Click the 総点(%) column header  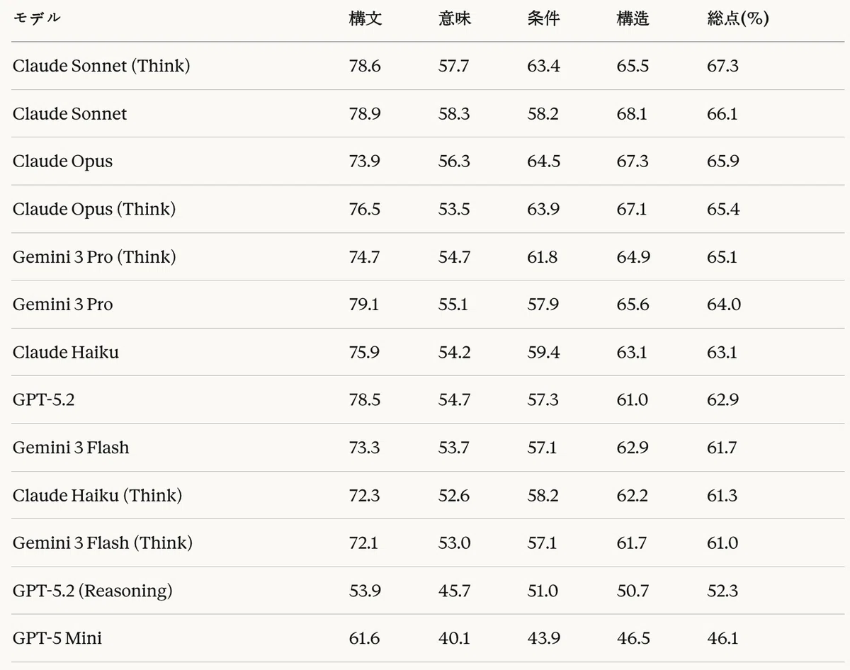(738, 19)
